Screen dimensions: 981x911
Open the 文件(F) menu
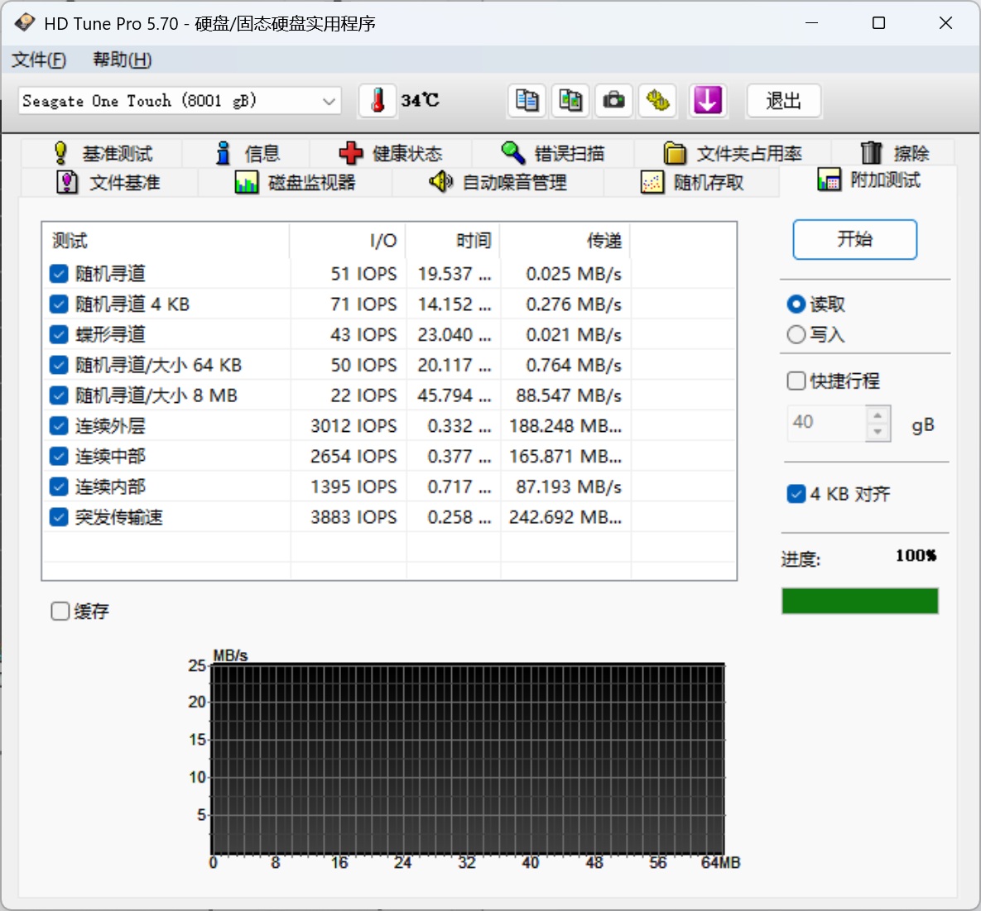39,60
